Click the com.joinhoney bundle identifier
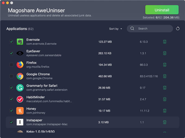185x138 pixels. point(36,113)
